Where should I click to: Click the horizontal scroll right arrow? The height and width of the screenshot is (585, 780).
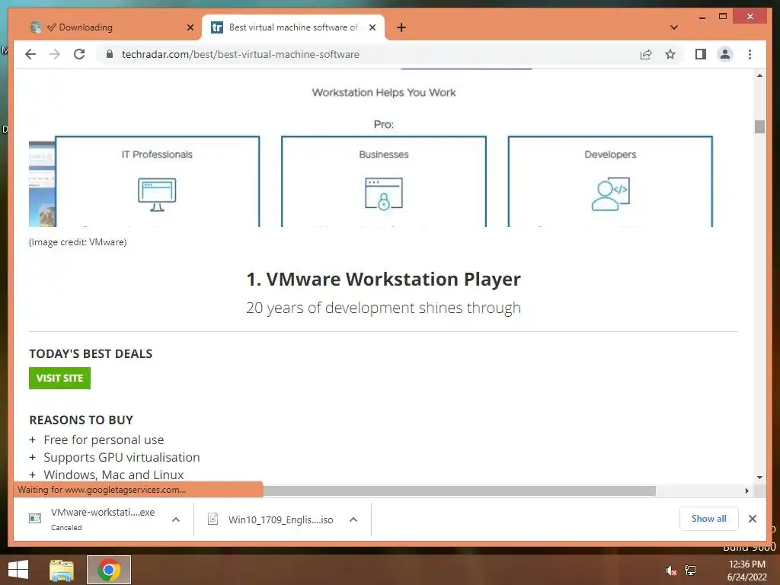pos(746,491)
